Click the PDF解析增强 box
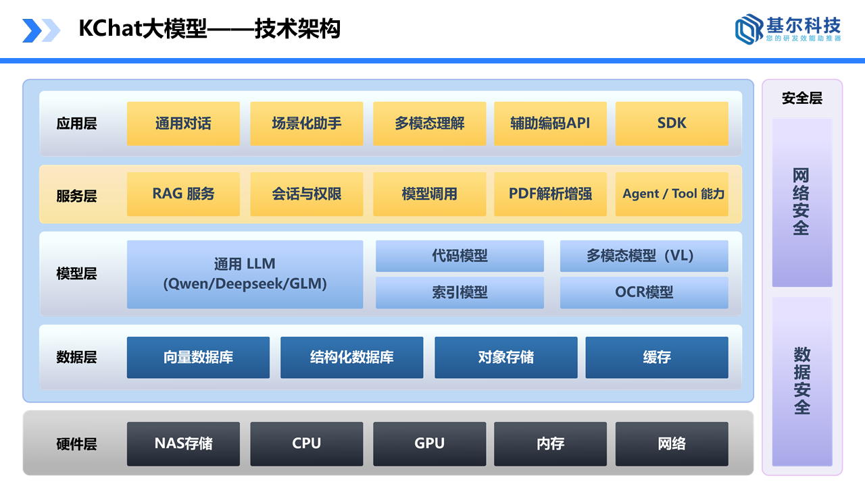This screenshot has height=486, width=865. [550, 194]
